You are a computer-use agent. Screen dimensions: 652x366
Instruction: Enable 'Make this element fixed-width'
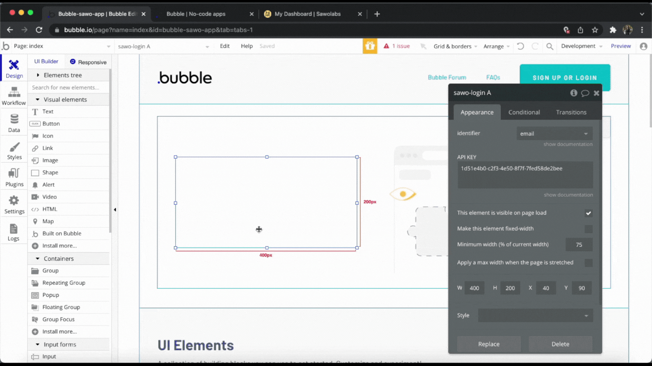[x=588, y=229]
